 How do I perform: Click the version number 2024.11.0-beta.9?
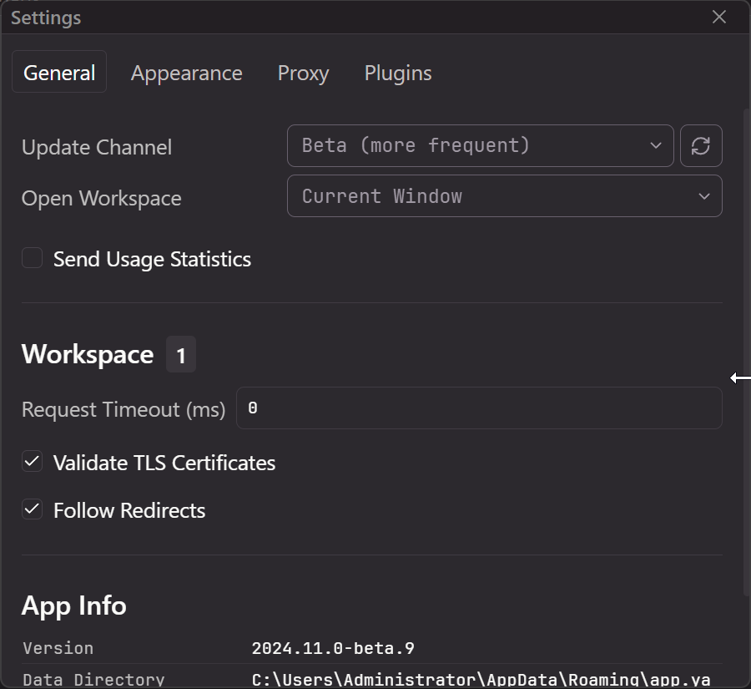333,648
